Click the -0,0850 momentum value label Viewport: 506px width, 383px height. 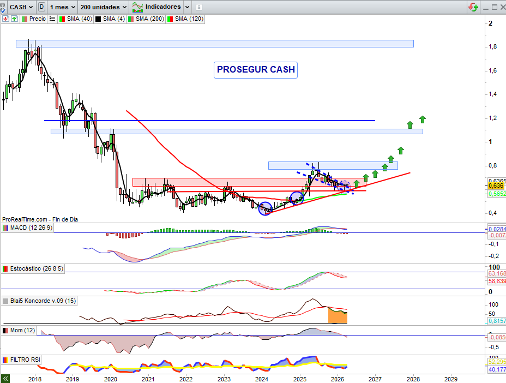click(497, 338)
